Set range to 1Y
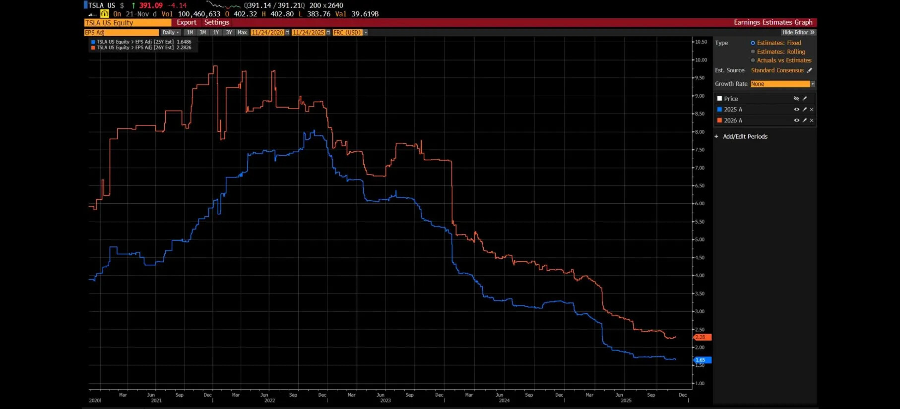This screenshot has height=409, width=900. click(x=216, y=33)
